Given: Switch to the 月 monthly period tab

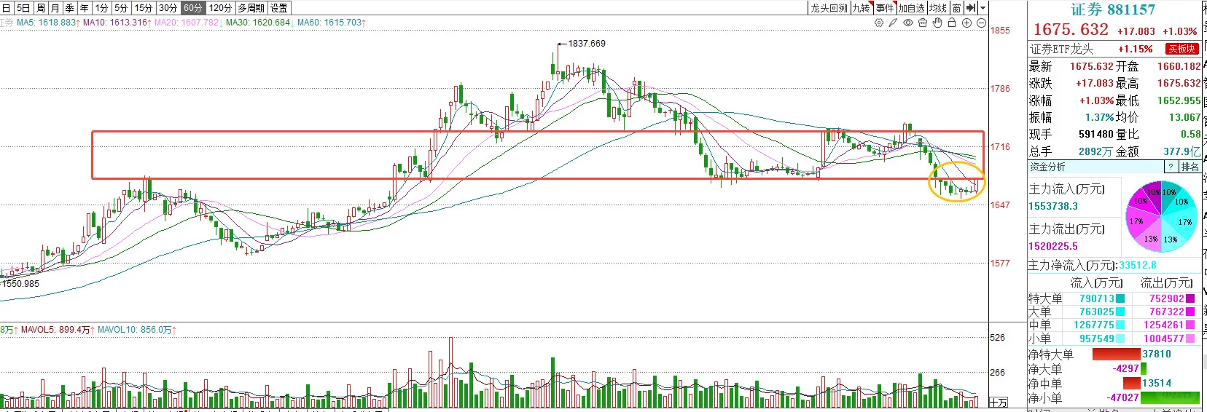Looking at the screenshot, I should tap(55, 8).
